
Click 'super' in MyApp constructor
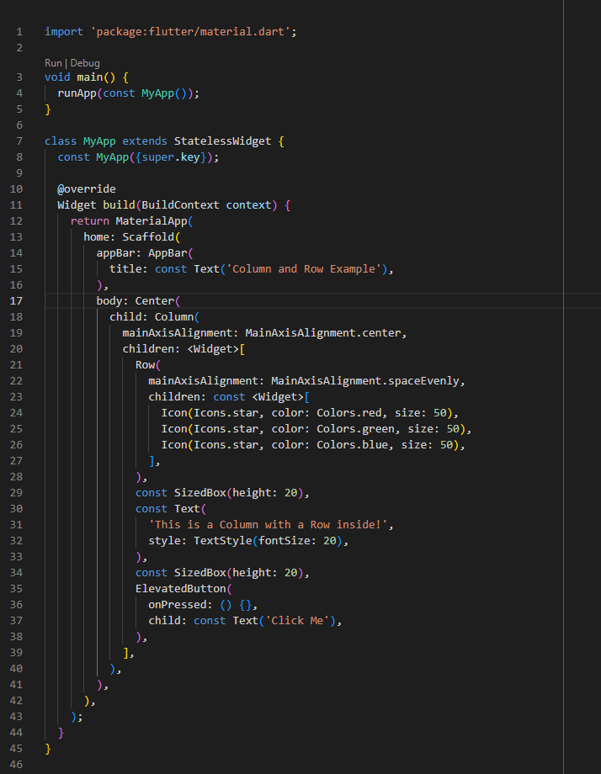pyautogui.click(x=158, y=157)
